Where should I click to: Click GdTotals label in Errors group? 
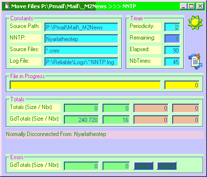pyautogui.click(x=35, y=165)
